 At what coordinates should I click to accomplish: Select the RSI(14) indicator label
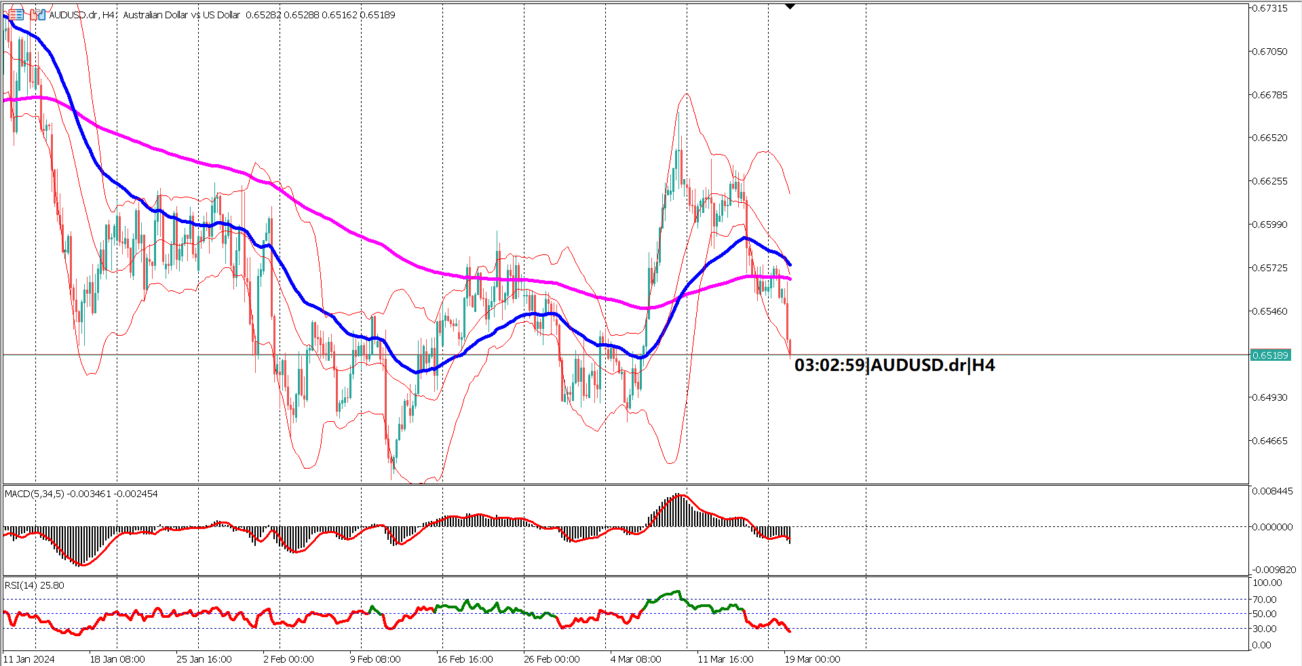[20, 584]
